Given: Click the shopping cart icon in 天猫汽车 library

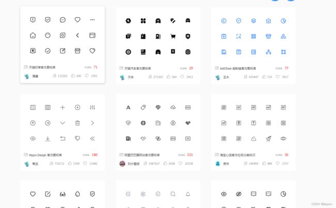Looking at the screenshot, I should [x=173, y=37].
